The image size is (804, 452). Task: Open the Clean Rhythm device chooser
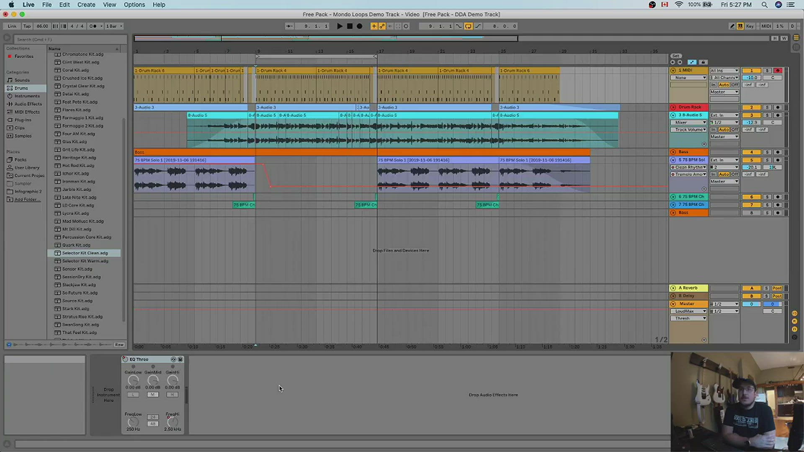[688, 167]
